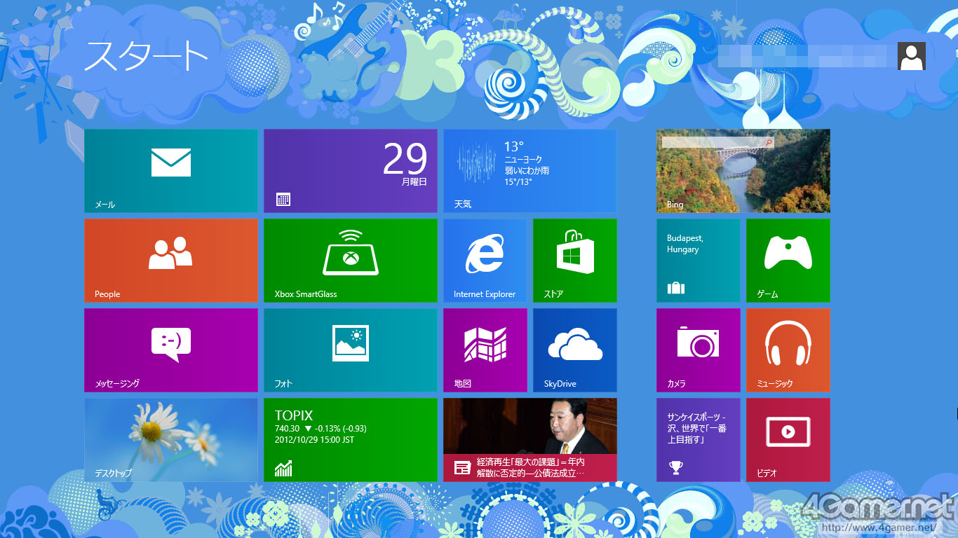Launch Internet Explorer from its tile
The width and height of the screenshot is (958, 538).
coord(485,261)
